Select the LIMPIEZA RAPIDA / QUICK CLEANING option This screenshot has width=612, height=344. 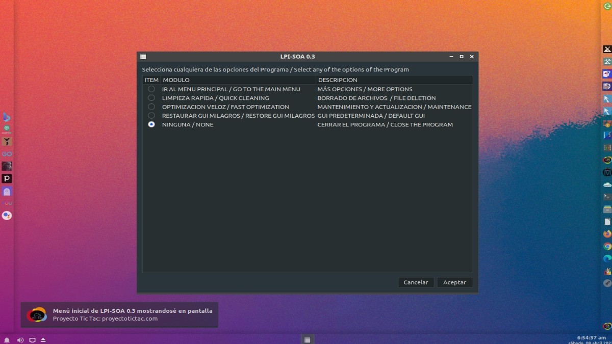(x=151, y=97)
